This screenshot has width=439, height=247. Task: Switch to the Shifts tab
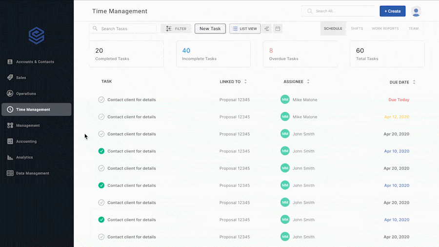point(357,29)
